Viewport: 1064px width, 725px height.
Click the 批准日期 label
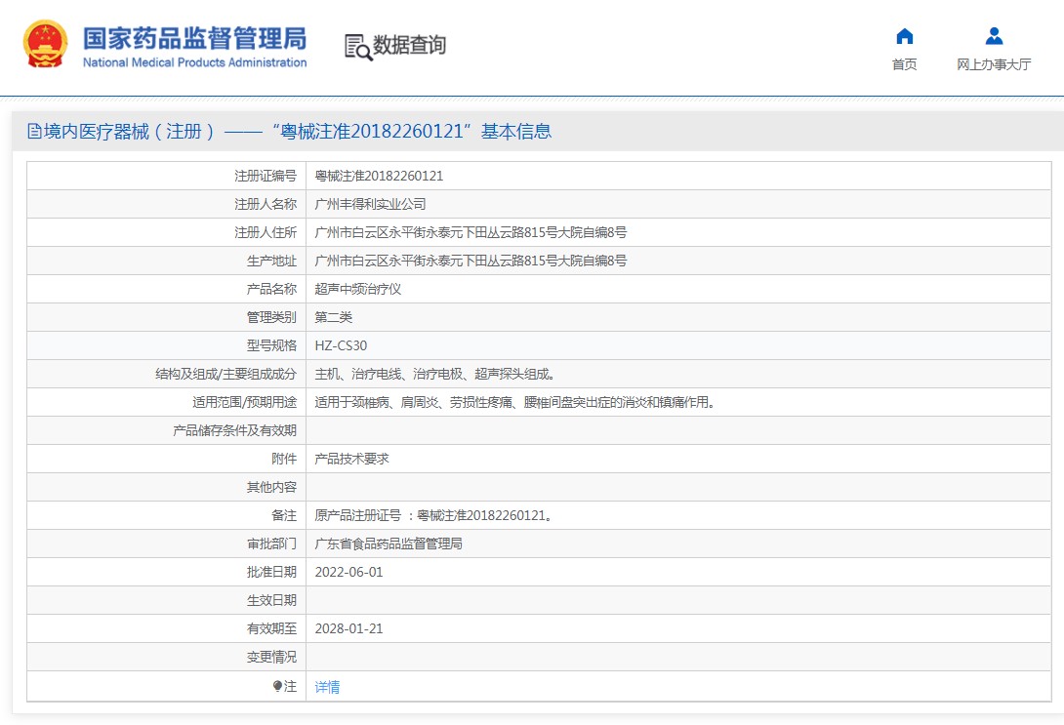click(271, 573)
